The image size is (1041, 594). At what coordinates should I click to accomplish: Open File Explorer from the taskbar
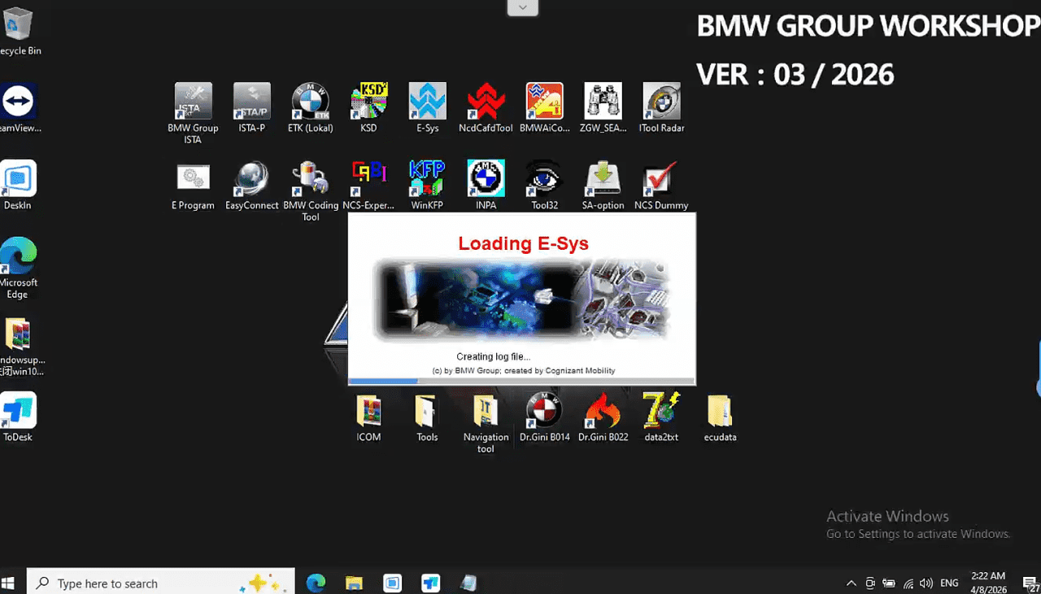pos(354,583)
